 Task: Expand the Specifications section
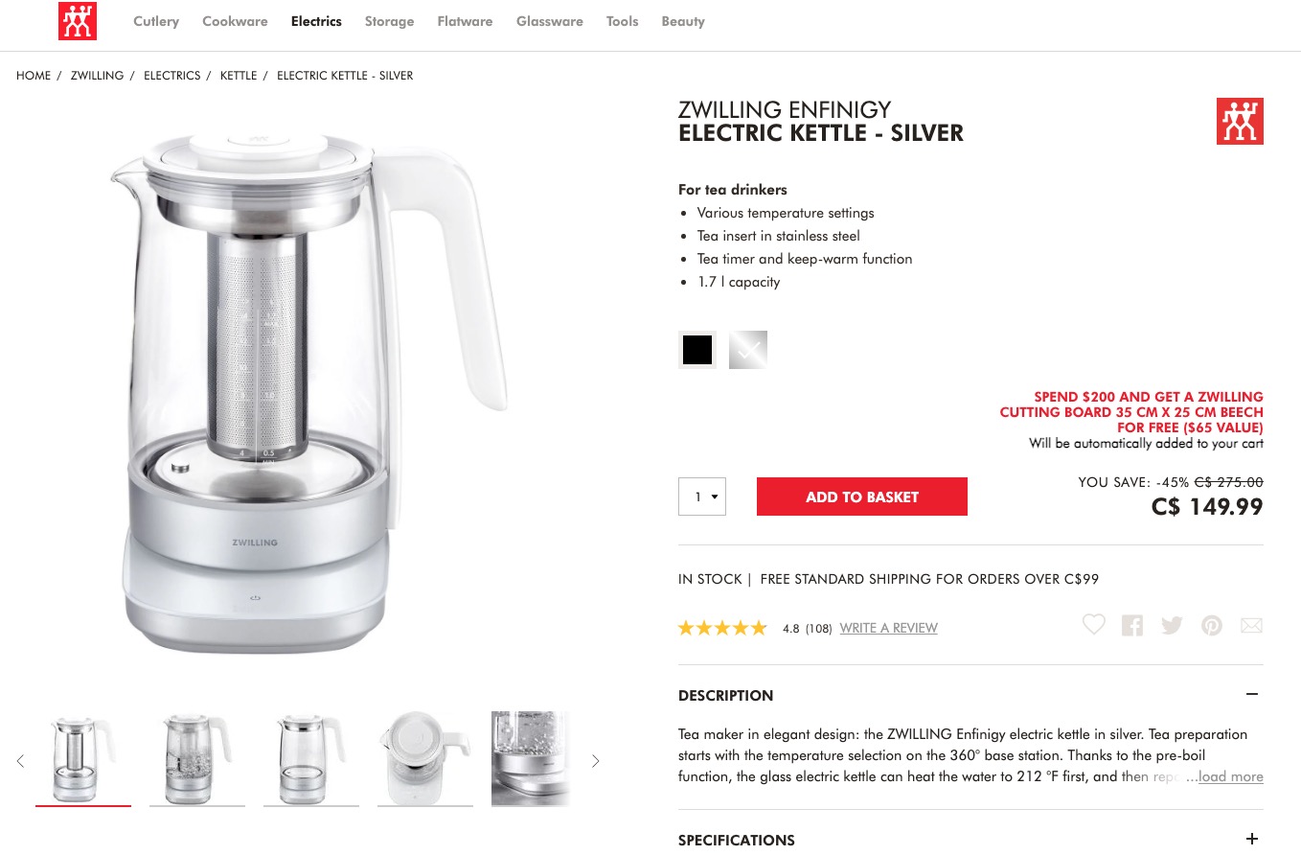coord(1252,839)
